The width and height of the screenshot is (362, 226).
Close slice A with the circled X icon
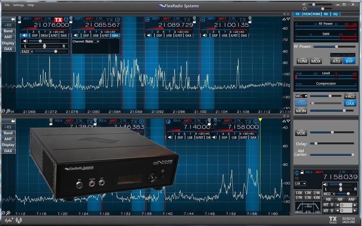click(x=19, y=18)
